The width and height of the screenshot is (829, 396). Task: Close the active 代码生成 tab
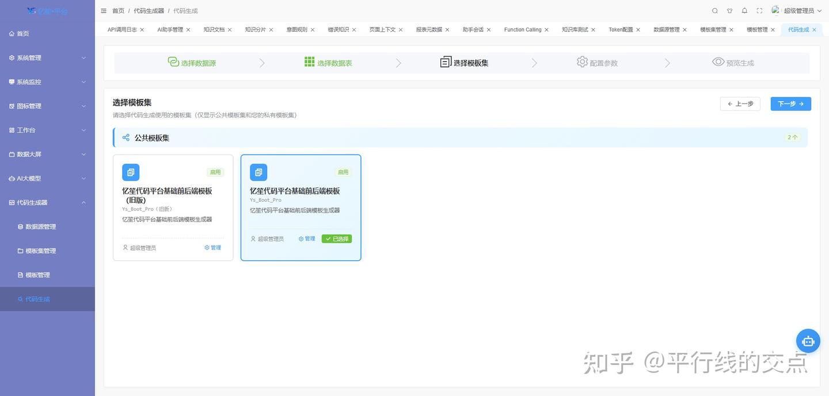[x=814, y=30]
